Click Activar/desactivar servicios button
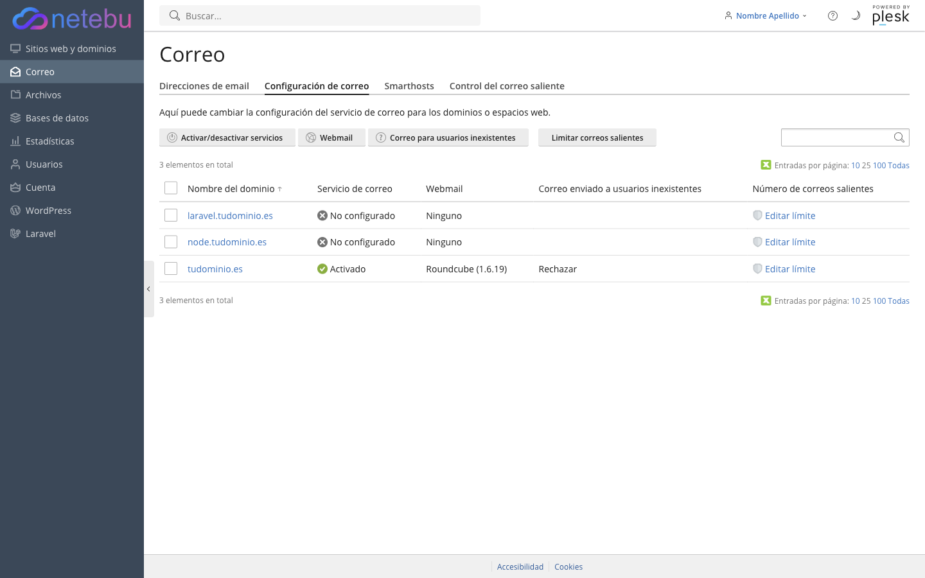Image resolution: width=925 pixels, height=578 pixels. tap(227, 137)
